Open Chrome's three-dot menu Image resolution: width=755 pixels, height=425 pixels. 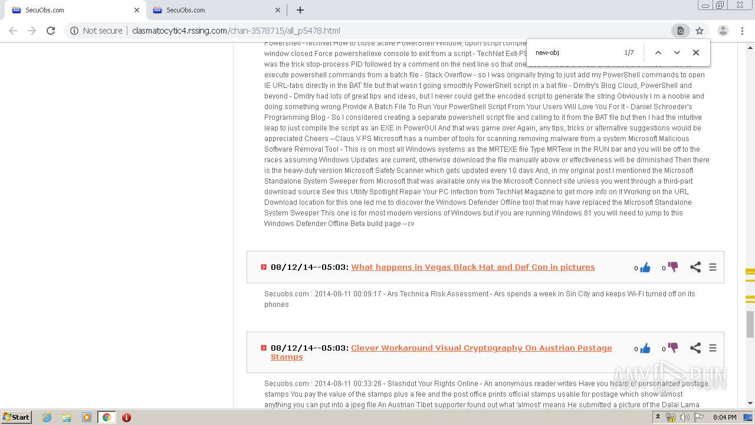742,31
